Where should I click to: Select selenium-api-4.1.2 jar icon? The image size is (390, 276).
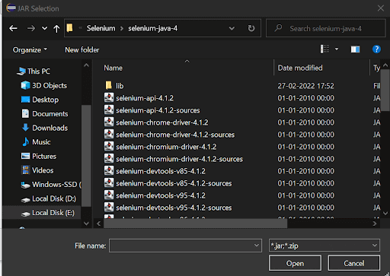tap(109, 97)
